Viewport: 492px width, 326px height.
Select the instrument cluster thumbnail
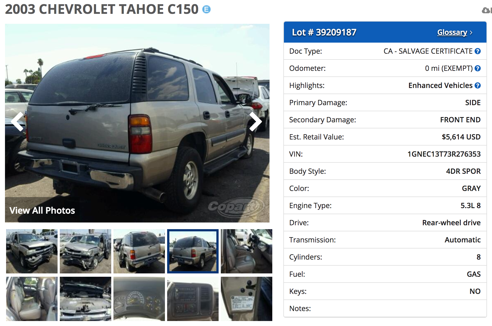pyautogui.click(x=139, y=299)
